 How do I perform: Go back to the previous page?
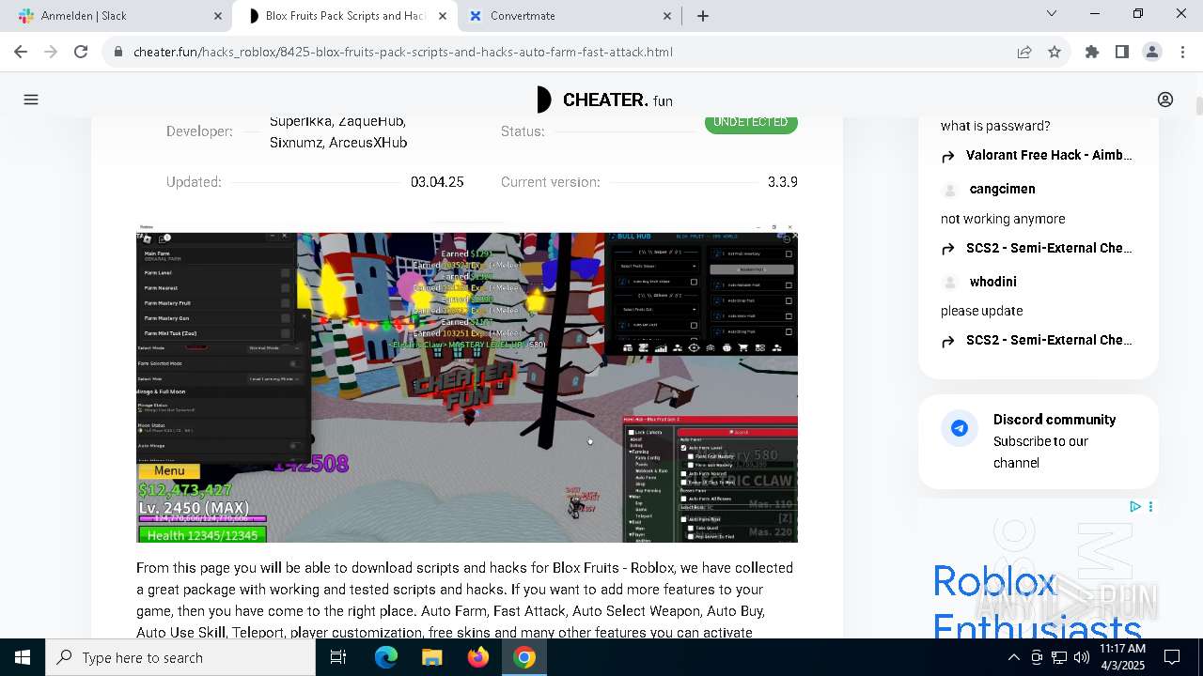point(21,53)
